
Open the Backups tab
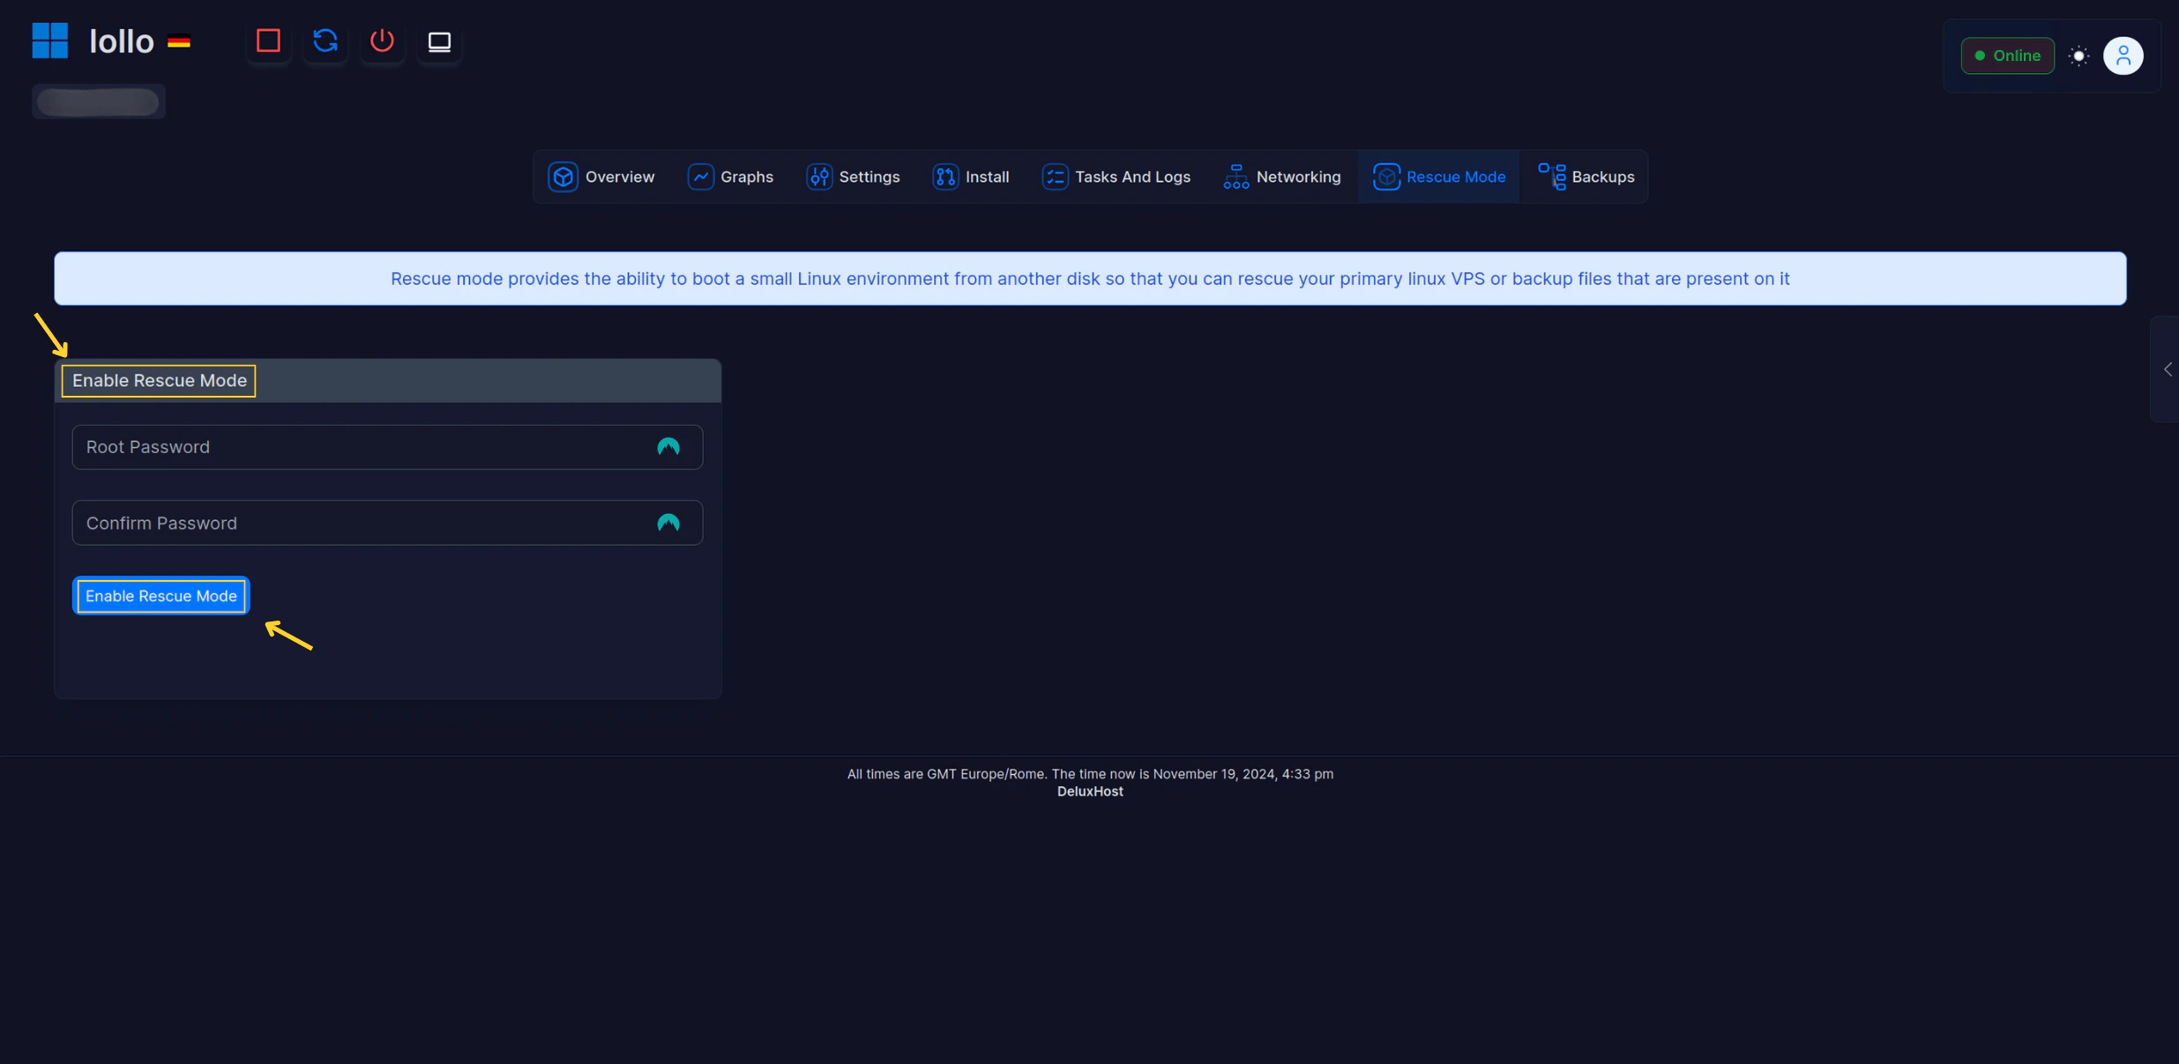1586,177
